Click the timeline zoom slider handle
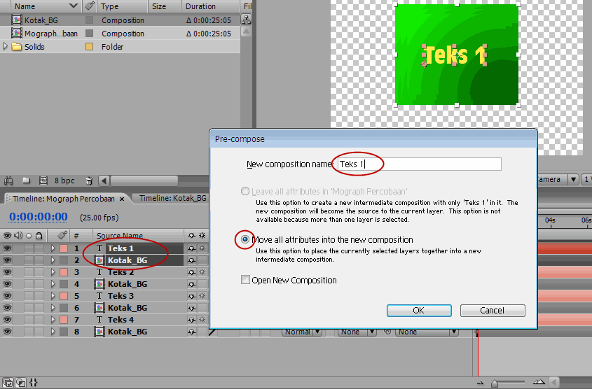592x389 pixels. (x=494, y=383)
